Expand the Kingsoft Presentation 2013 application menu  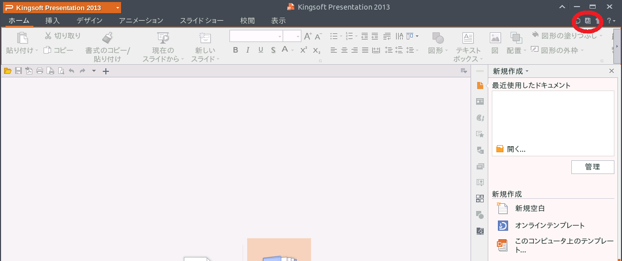(x=62, y=8)
